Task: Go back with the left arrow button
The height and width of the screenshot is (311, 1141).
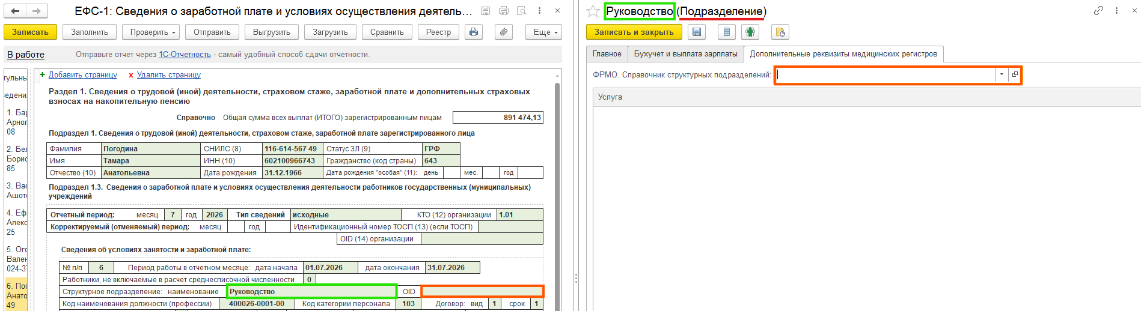Action: (x=15, y=11)
